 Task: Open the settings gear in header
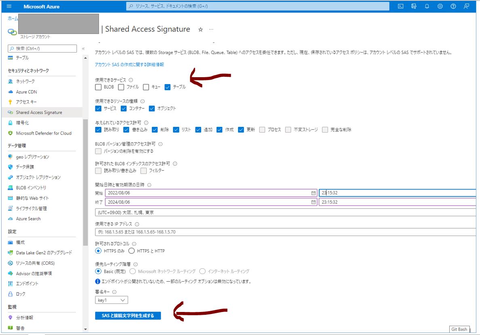pos(440,6)
